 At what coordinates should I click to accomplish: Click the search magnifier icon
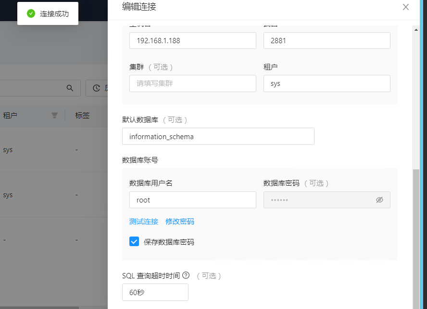point(70,88)
